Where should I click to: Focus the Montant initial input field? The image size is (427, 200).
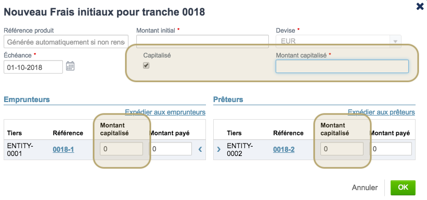(x=202, y=41)
